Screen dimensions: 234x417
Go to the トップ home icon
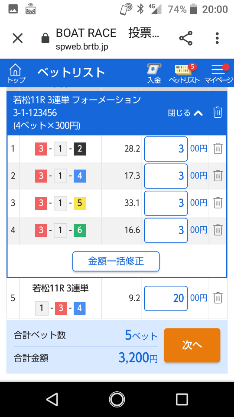pyautogui.click(x=16, y=73)
